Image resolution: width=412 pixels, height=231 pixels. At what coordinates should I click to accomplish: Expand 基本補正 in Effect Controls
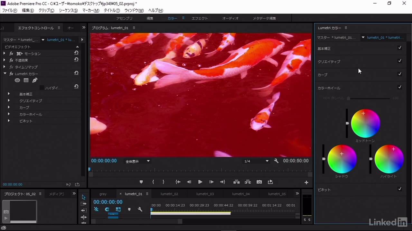click(x=9, y=94)
